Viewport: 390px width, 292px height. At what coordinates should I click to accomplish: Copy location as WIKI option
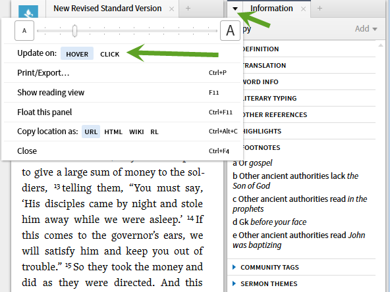pyautogui.click(x=136, y=132)
